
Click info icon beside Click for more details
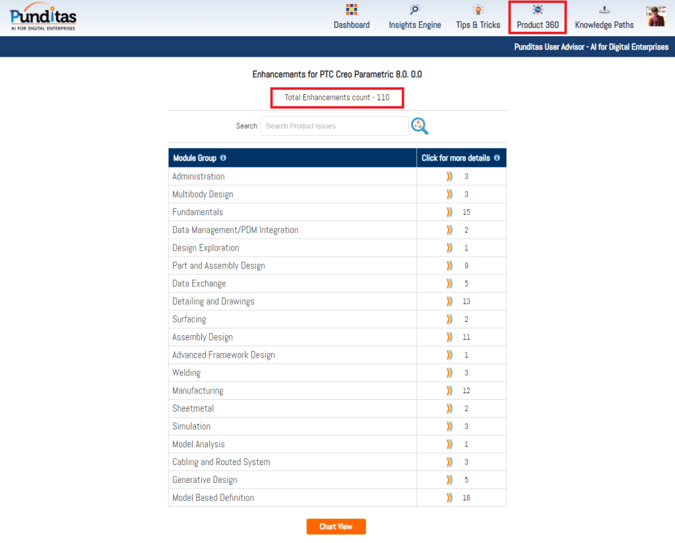497,158
